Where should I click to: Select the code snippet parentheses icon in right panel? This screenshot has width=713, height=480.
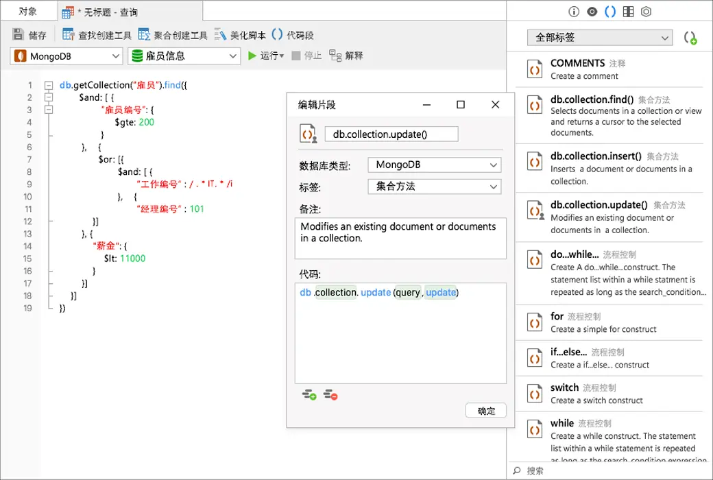coord(610,12)
